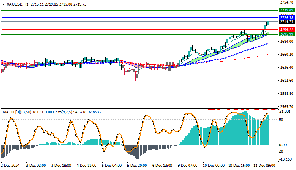Open the XAUUSD,H1 chart dropdown triangle
The image size is (296, 170).
[x=4, y=4]
